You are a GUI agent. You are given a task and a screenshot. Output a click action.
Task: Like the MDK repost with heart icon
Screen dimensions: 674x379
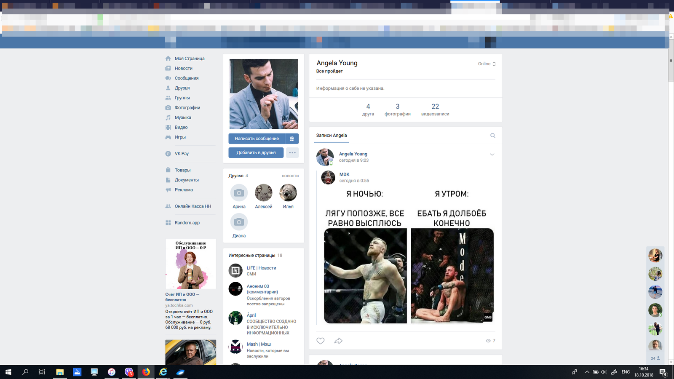click(x=321, y=341)
